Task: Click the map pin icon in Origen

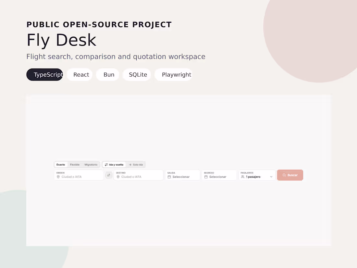Action: pyautogui.click(x=58, y=177)
